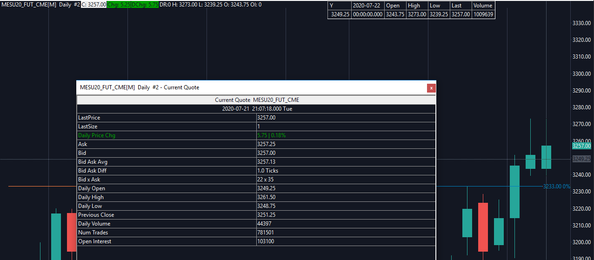Image resolution: width=594 pixels, height=260 pixels.
Task: Click the '3233.00 0%' blue line label
Action: point(556,187)
